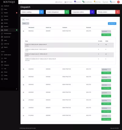
Task: Click the red Priority orders count badge
Action: point(117,12)
